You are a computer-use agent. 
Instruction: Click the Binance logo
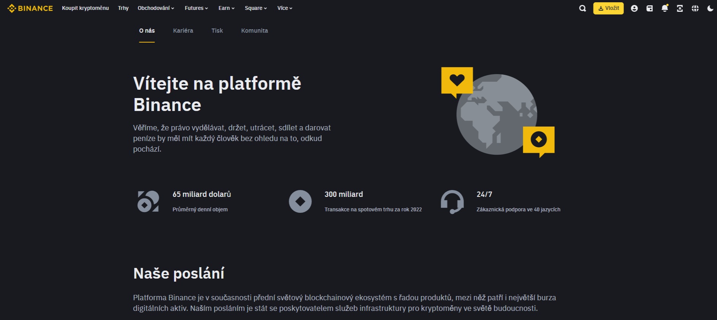pyautogui.click(x=30, y=8)
